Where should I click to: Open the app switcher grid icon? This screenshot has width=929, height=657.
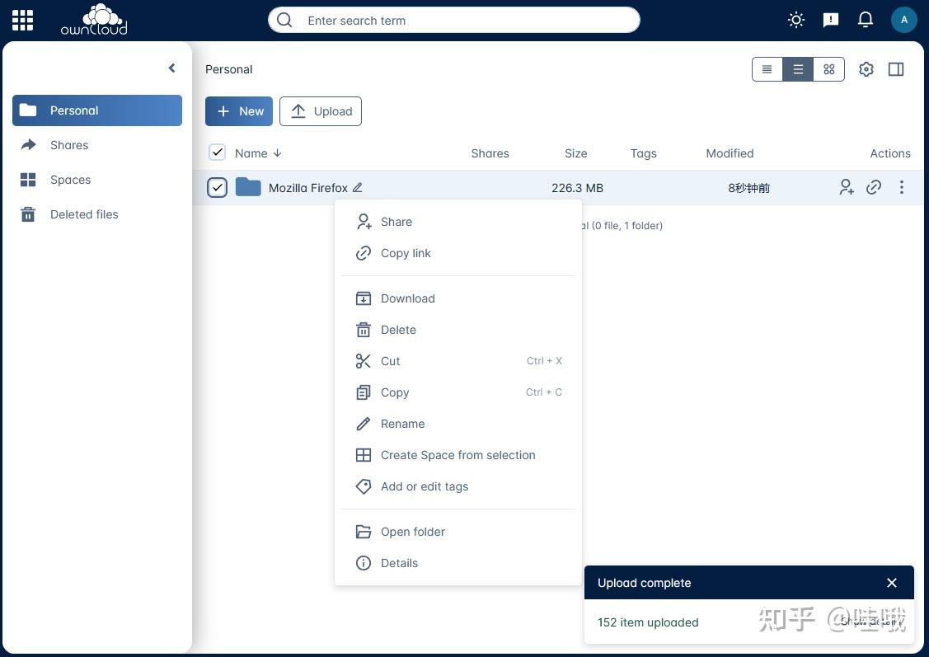coord(21,20)
